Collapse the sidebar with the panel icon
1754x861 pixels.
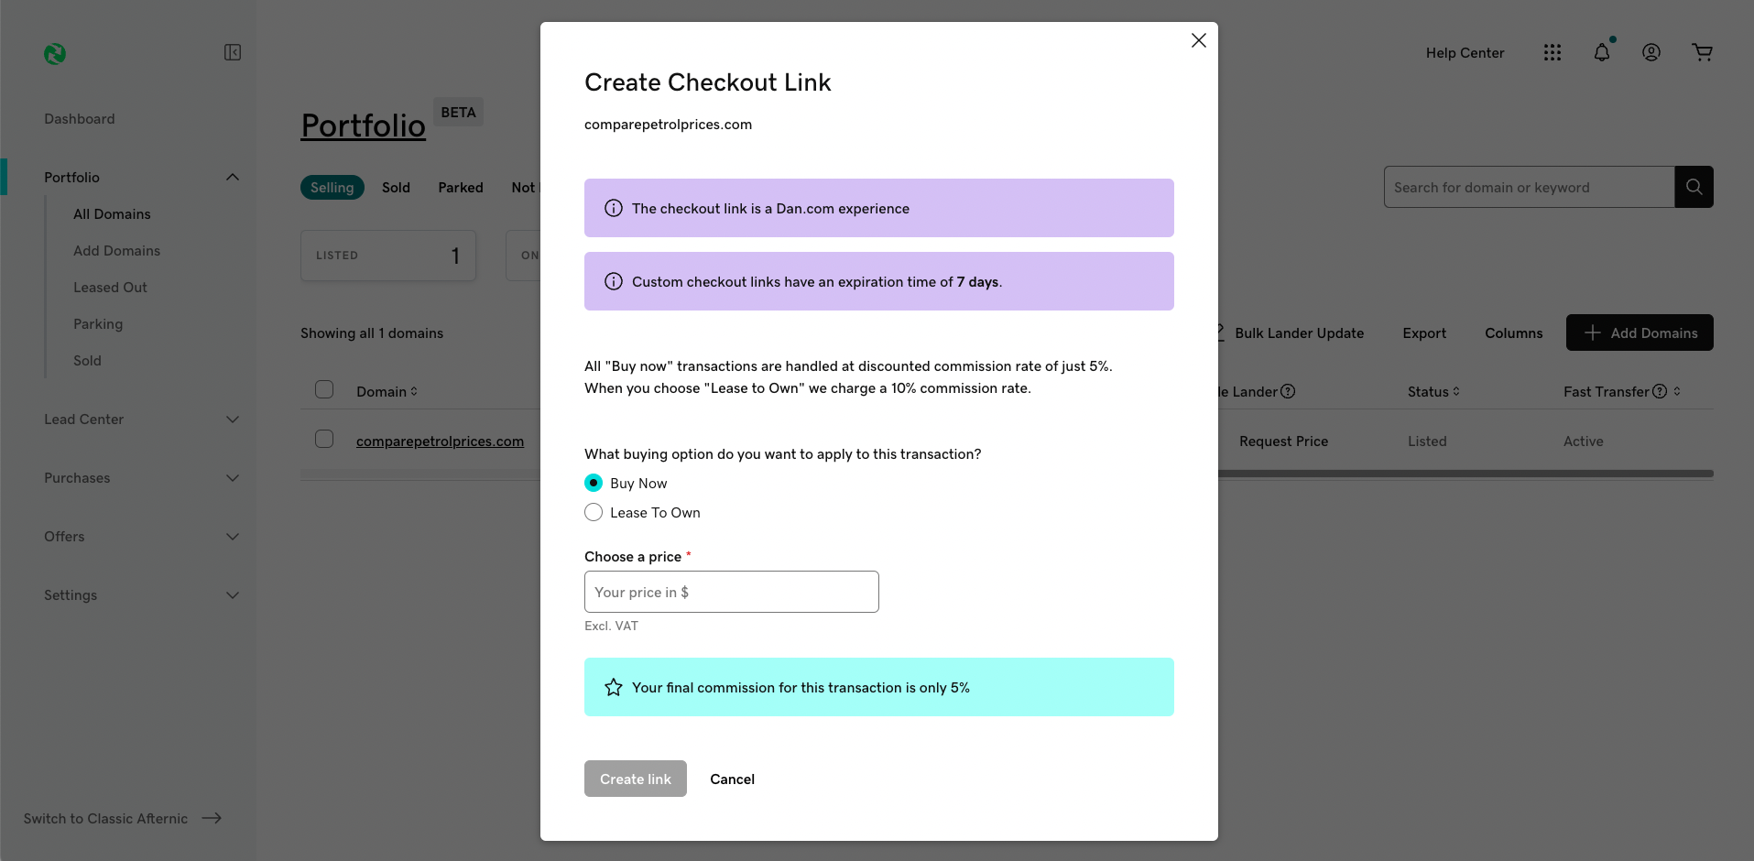tap(232, 52)
